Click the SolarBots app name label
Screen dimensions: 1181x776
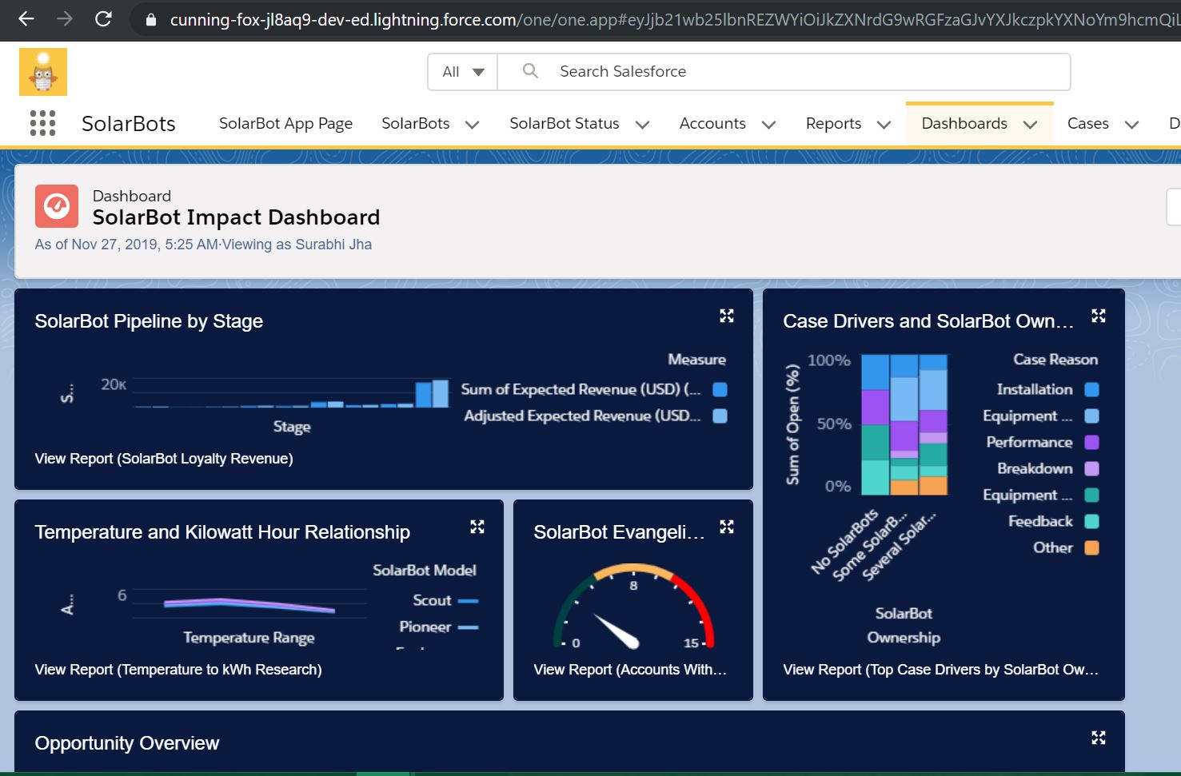point(129,124)
